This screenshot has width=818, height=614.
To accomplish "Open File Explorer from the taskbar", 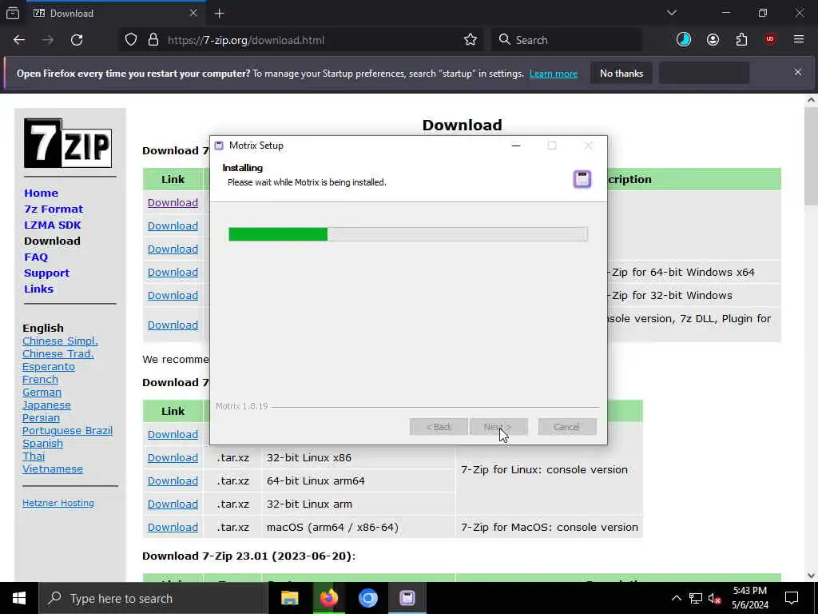I will [289, 598].
